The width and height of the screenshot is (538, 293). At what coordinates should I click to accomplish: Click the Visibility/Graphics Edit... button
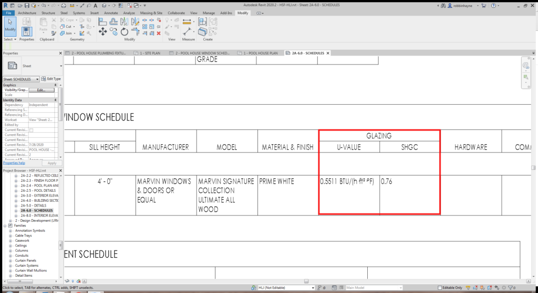coord(41,90)
